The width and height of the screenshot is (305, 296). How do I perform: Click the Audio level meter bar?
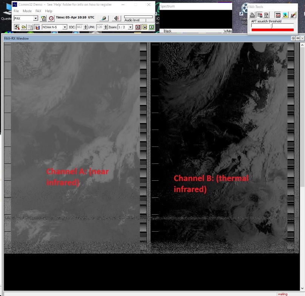[139, 17]
